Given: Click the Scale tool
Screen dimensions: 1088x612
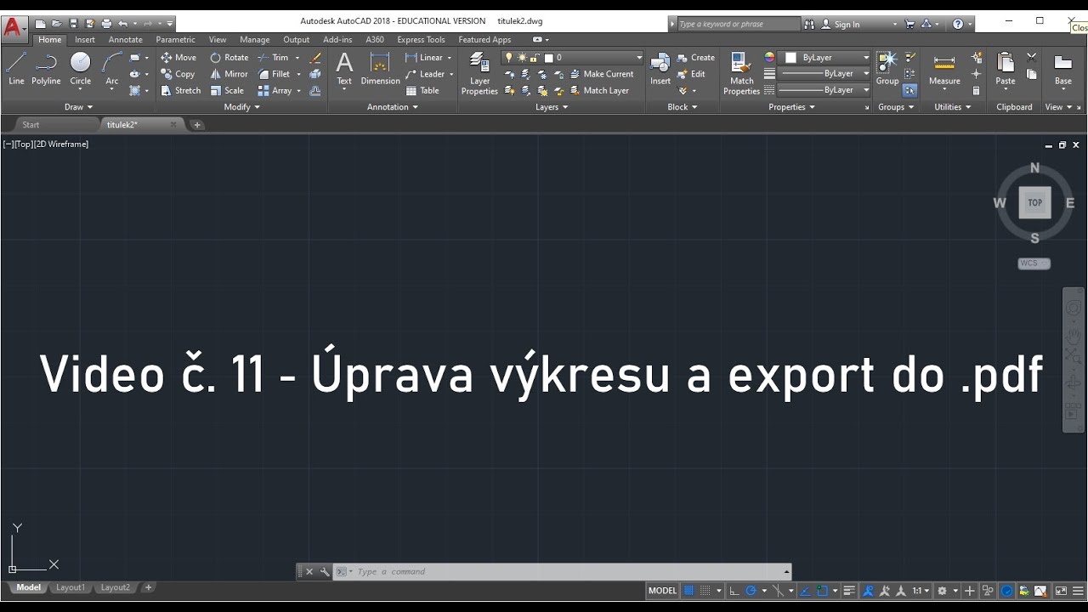Looking at the screenshot, I should pos(227,90).
